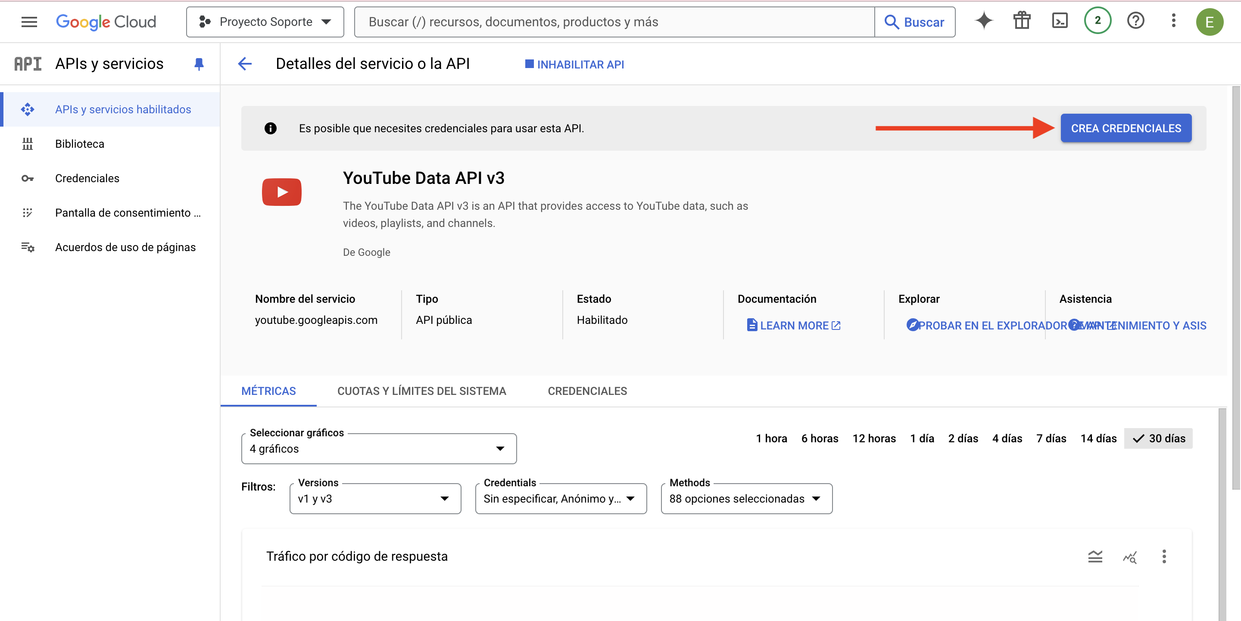The height and width of the screenshot is (621, 1241).
Task: Click the Acuerdos de uso settings-list icon
Action: [x=28, y=248]
